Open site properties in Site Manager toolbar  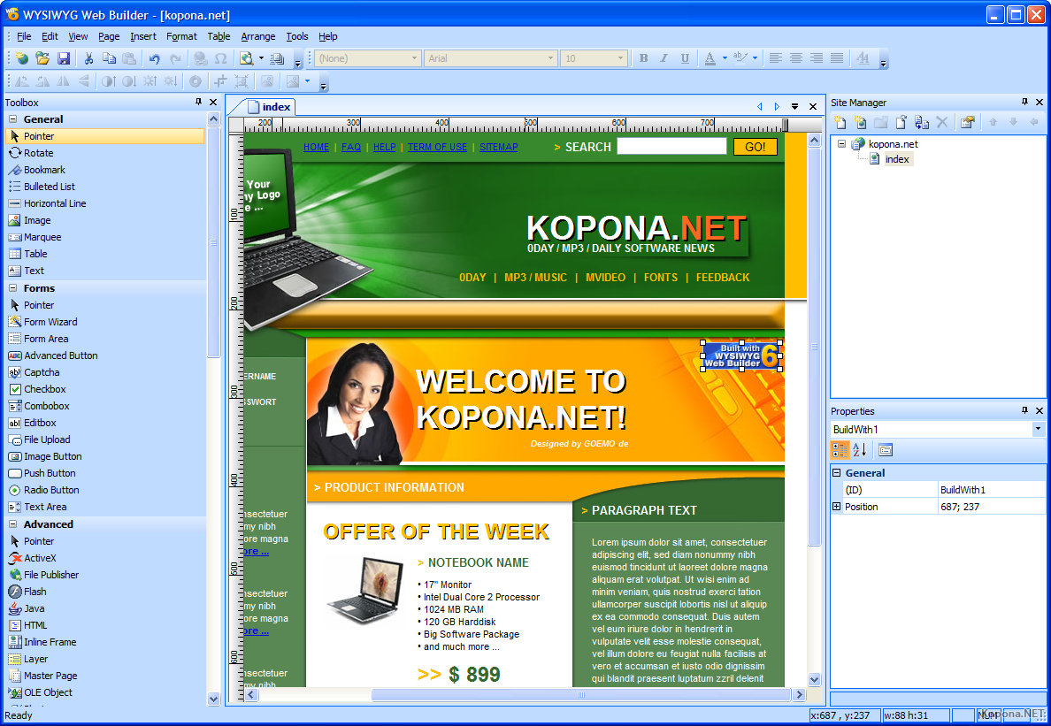[x=967, y=122]
